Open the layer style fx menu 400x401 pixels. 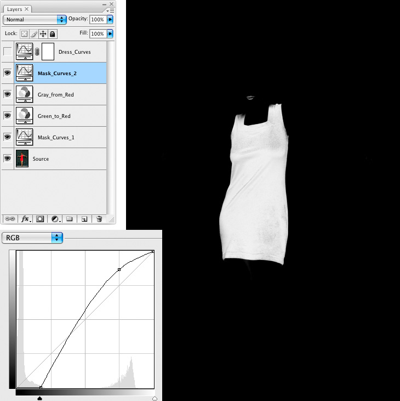25,218
